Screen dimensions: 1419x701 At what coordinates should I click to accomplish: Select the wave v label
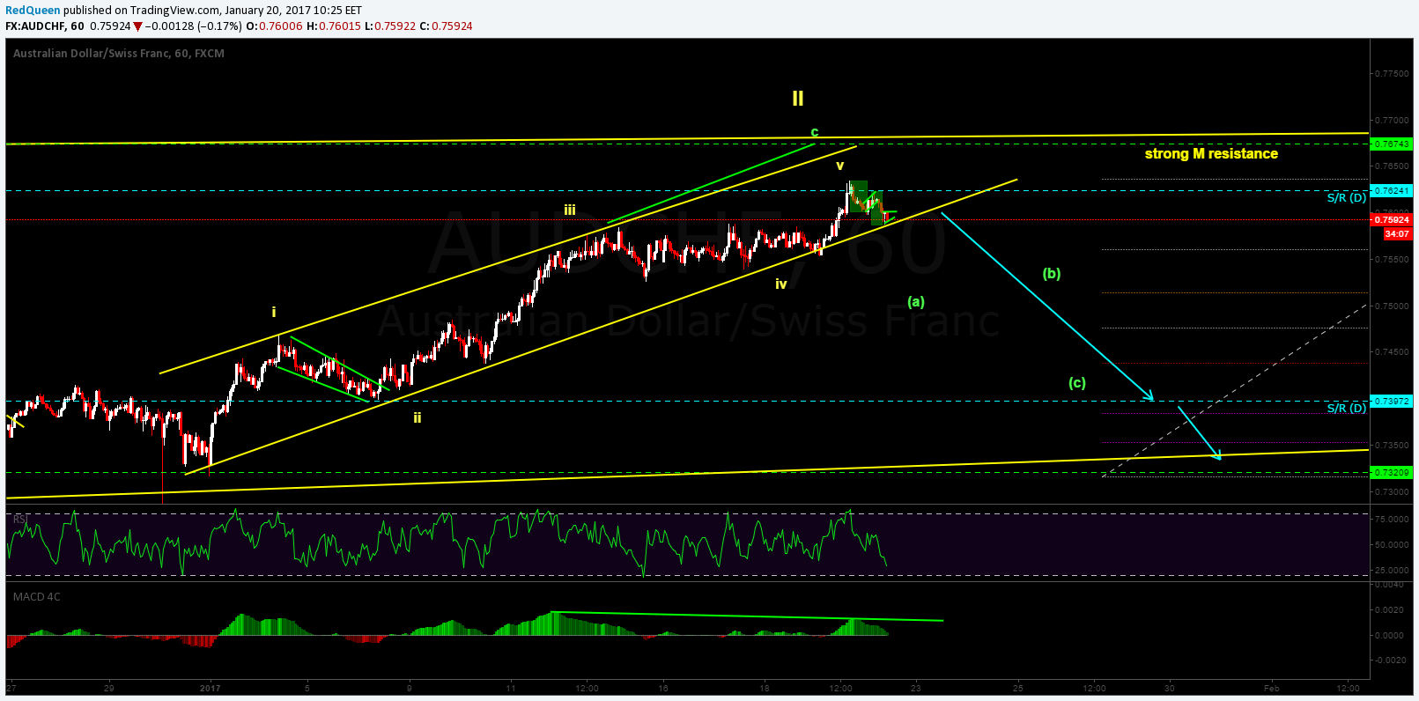click(840, 166)
